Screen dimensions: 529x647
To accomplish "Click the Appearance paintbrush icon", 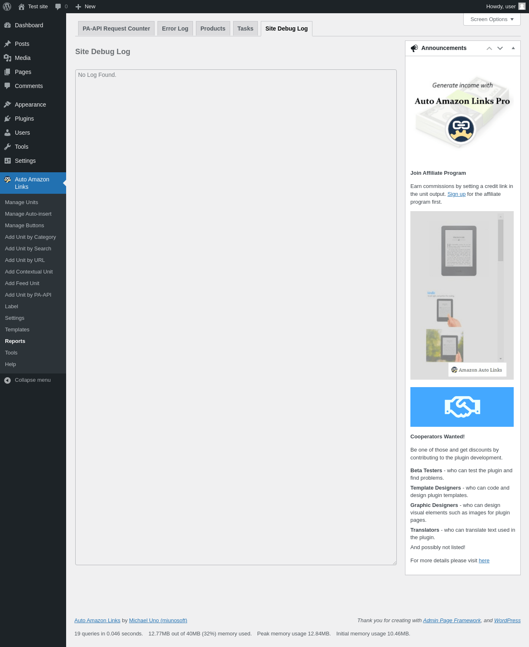I will click(7, 105).
